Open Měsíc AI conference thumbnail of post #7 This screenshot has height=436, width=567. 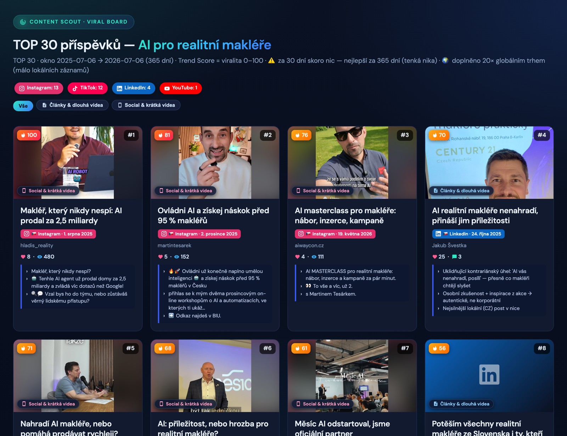tap(352, 376)
